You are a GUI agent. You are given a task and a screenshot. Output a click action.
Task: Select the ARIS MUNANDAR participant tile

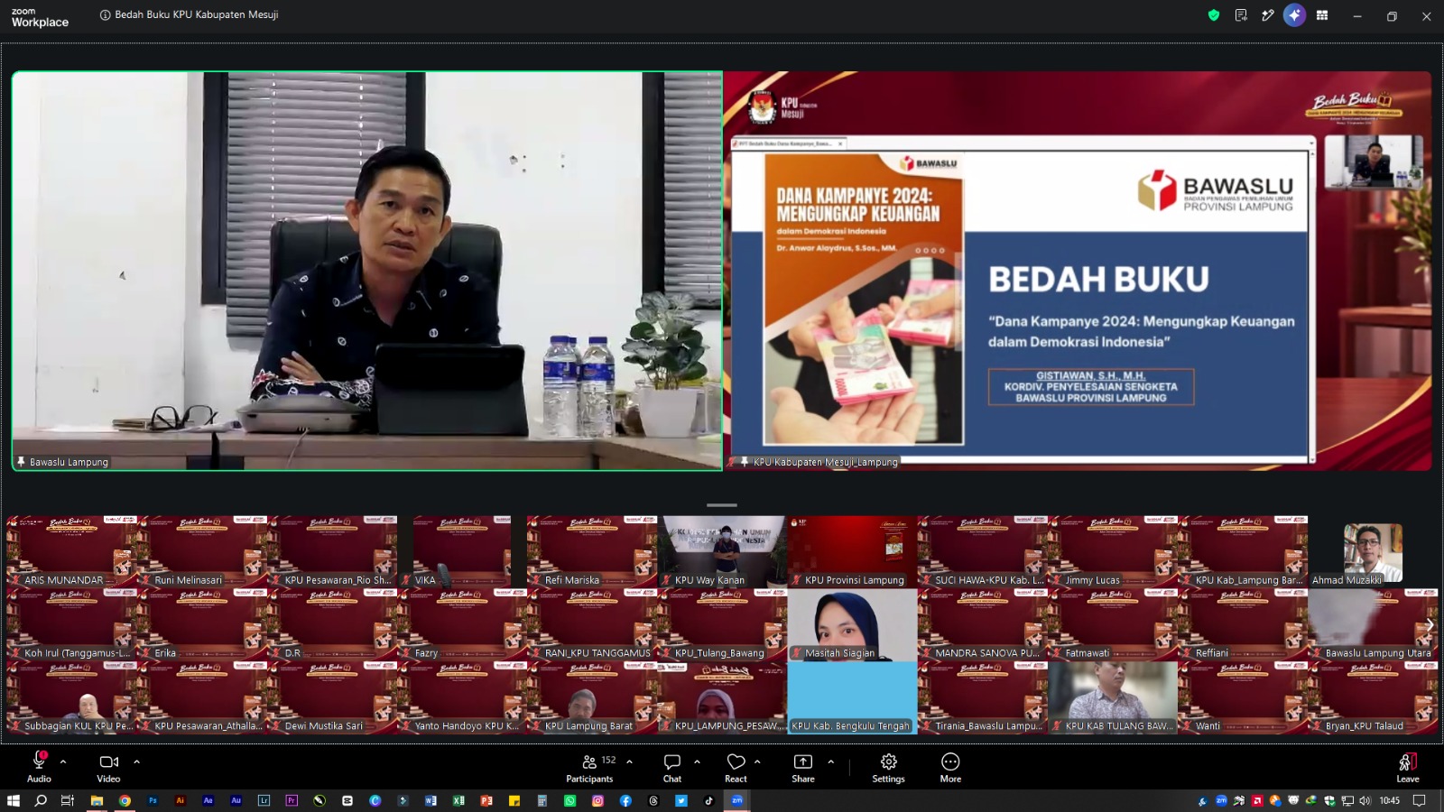pyautogui.click(x=71, y=551)
